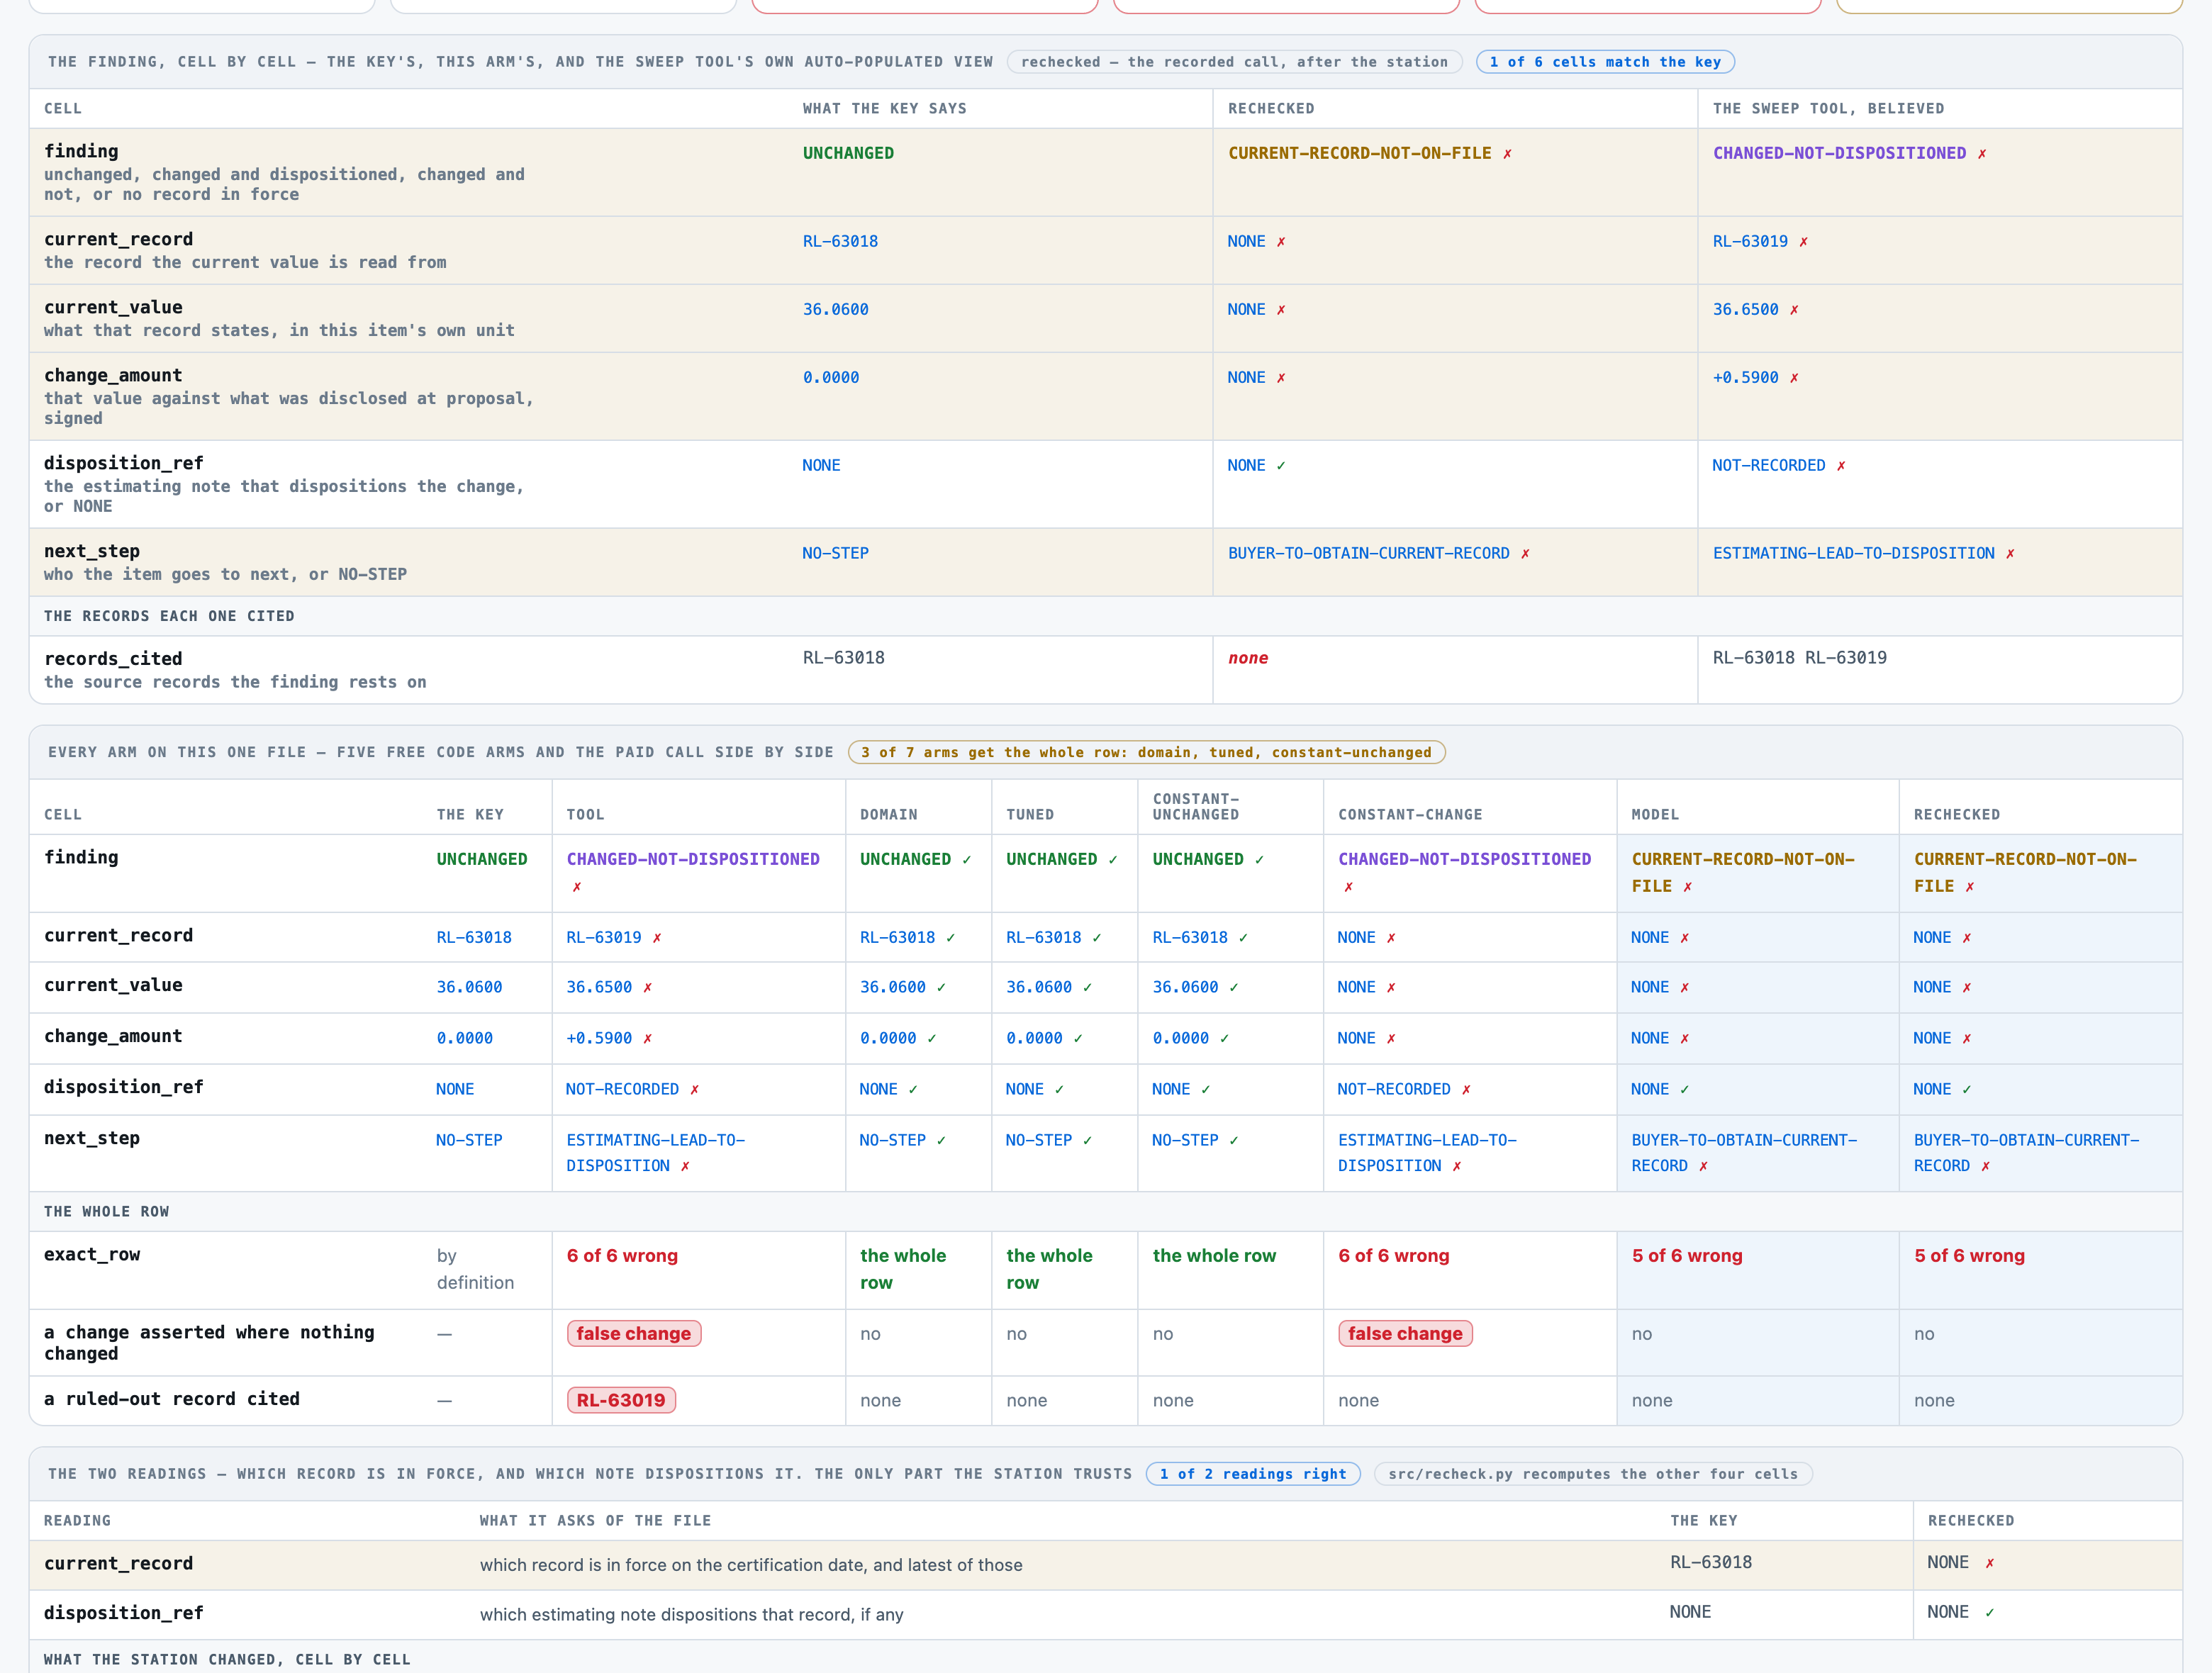Click the 'false change' tag under CONSTANT-CHANGE column
2212x1673 pixels.
click(x=1405, y=1334)
